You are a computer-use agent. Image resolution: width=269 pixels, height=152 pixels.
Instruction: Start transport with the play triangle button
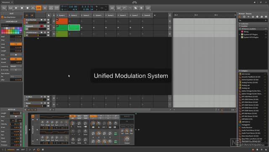(x=16, y=8)
